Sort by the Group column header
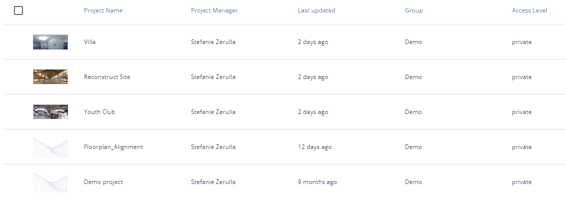This screenshot has width=565, height=197. (x=414, y=10)
